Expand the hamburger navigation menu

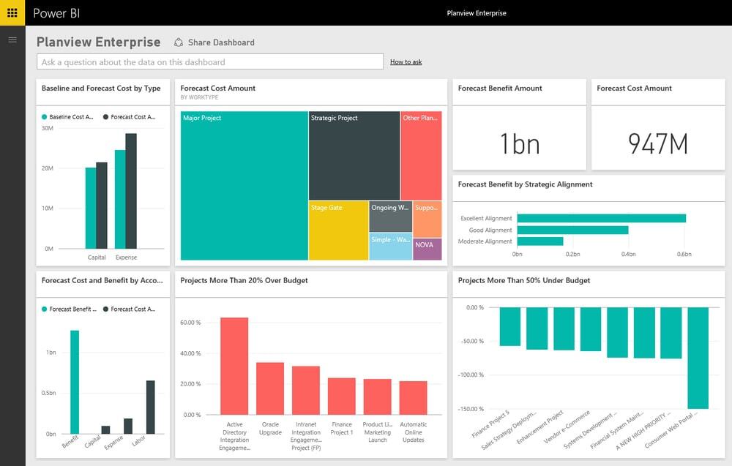[x=12, y=40]
